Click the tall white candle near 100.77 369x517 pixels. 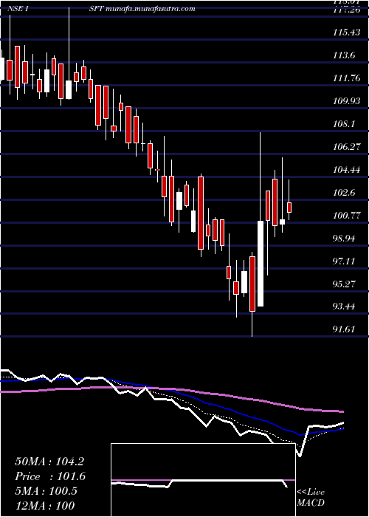[x=261, y=264]
